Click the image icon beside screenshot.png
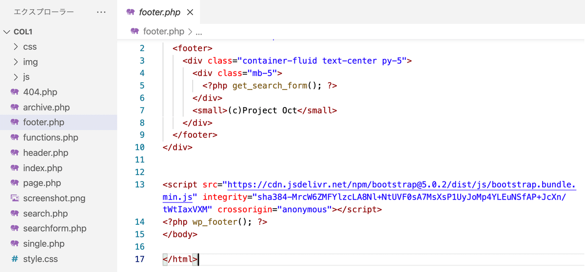The height and width of the screenshot is (272, 585). pos(15,199)
